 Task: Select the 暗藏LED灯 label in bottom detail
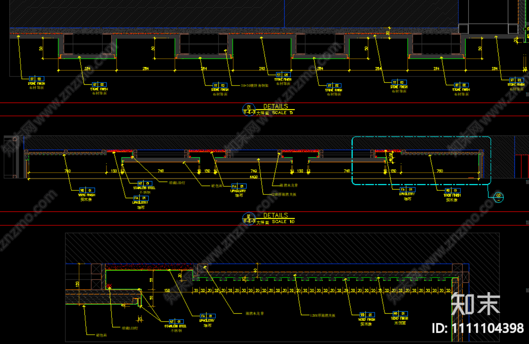[130, 328]
